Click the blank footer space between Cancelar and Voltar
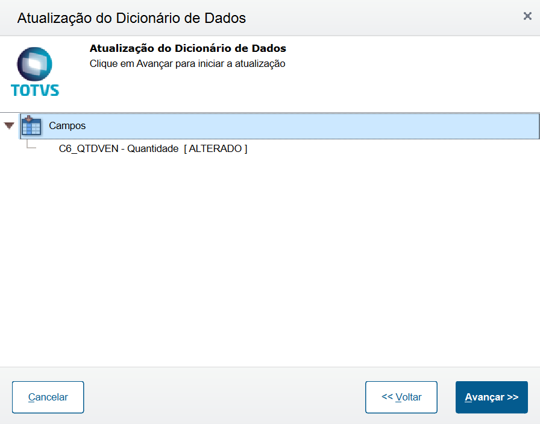 224,397
